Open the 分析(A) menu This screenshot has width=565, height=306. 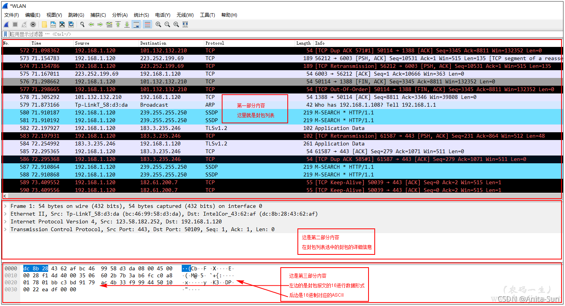pyautogui.click(x=120, y=15)
